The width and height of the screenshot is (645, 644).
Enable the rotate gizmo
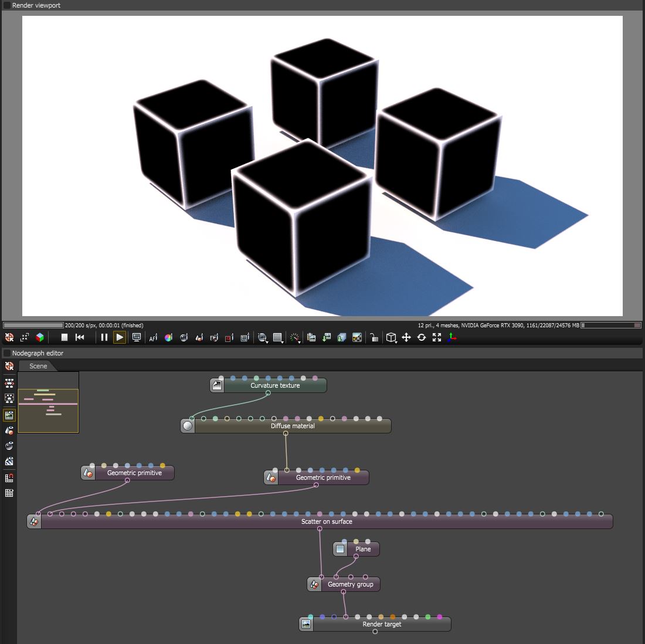422,337
